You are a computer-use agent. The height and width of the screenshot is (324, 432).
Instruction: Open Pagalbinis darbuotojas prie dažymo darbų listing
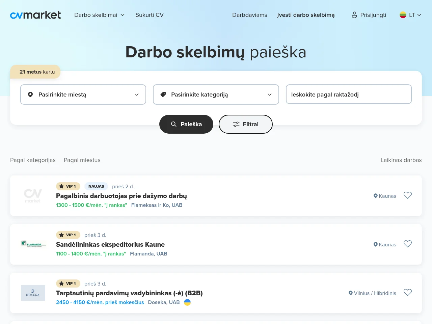(122, 196)
